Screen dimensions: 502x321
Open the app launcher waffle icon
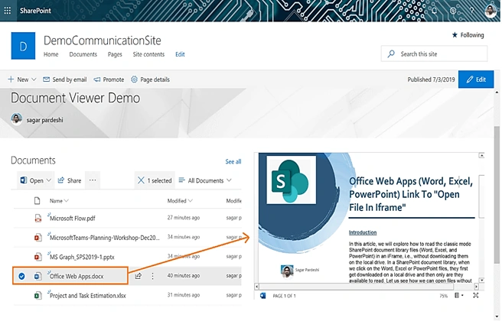[x=8, y=11]
